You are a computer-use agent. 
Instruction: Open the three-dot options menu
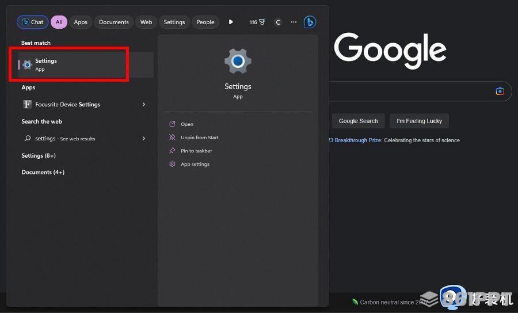coord(294,22)
